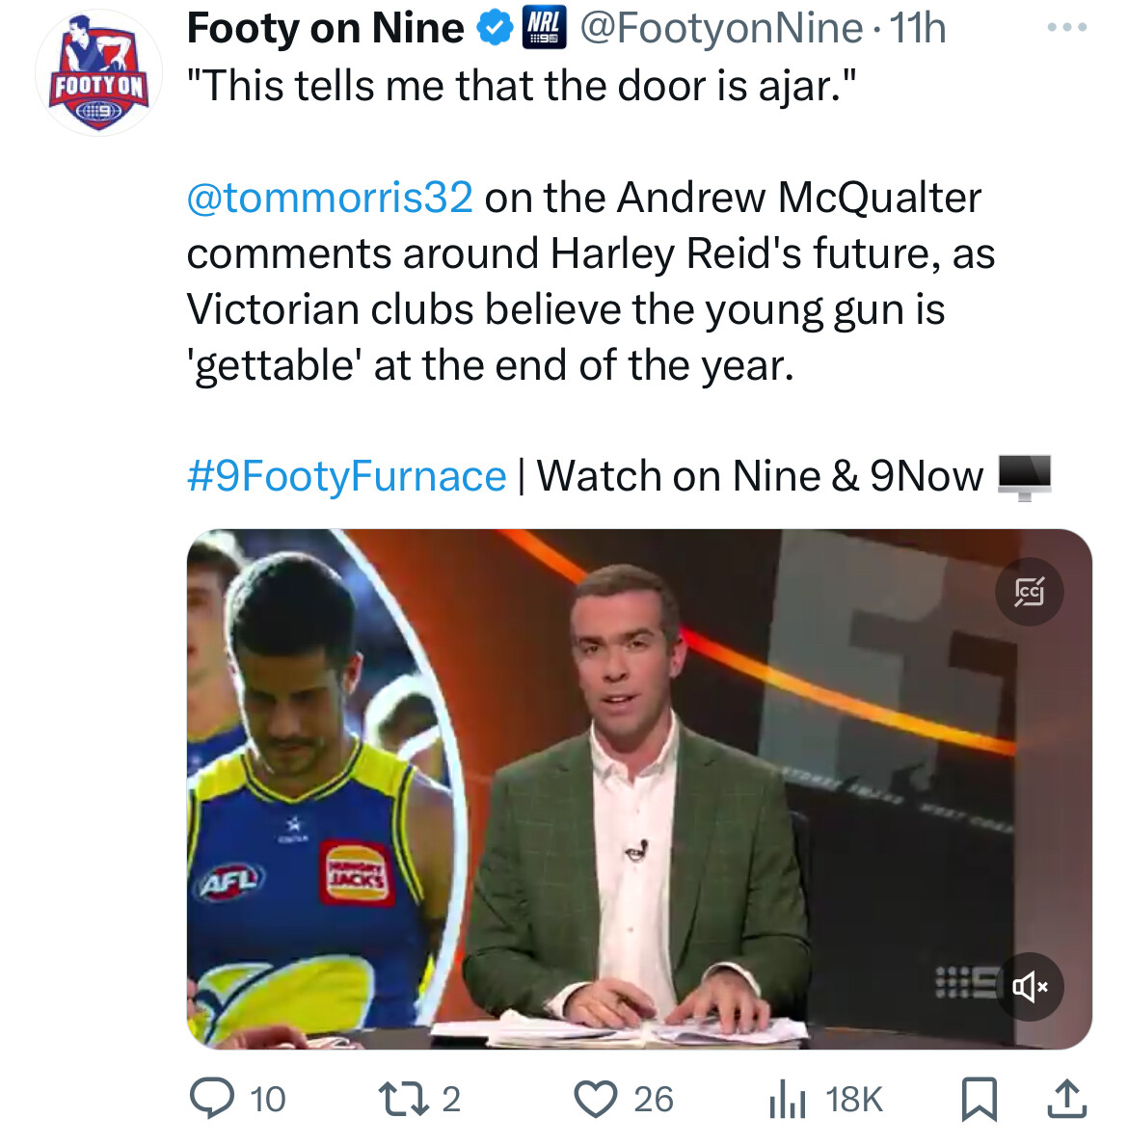The height and width of the screenshot is (1145, 1128).
Task: Click the 18K view count
Action: point(854,1099)
